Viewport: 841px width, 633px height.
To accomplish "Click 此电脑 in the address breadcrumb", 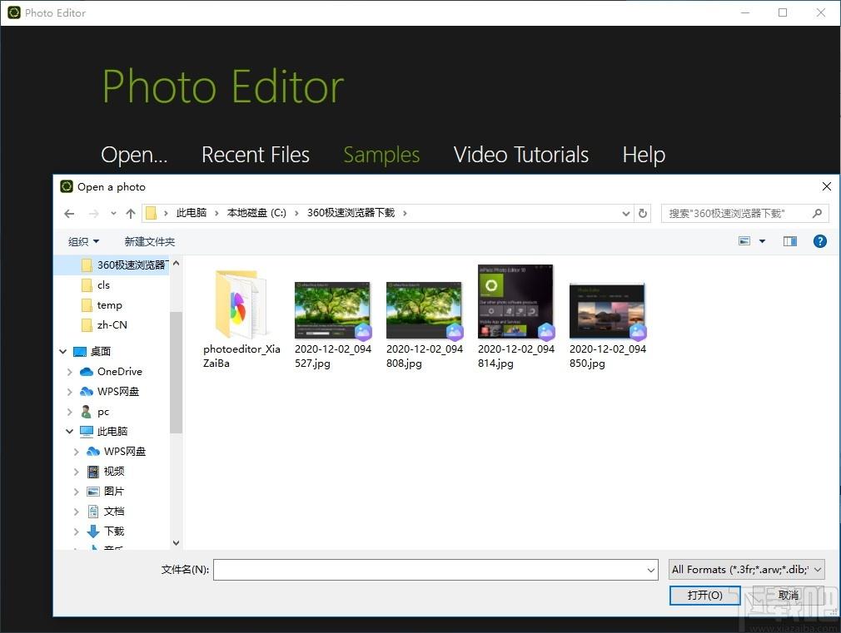I will (x=191, y=213).
